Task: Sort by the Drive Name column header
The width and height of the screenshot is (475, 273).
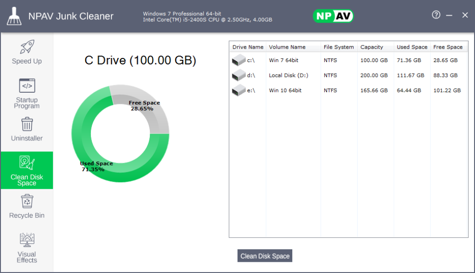Action: click(x=248, y=47)
